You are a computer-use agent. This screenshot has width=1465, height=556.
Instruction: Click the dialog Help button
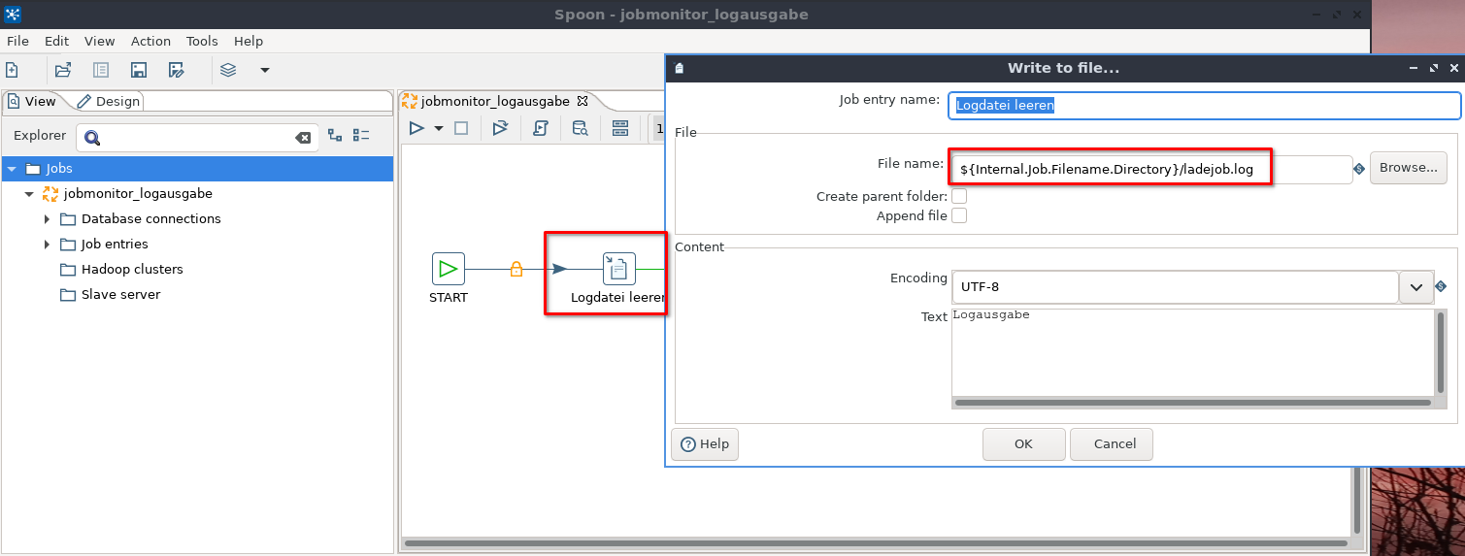pyautogui.click(x=705, y=443)
